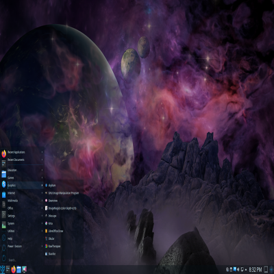274x274 pixels.
Task: Expand the Internet category
Action: (25, 193)
